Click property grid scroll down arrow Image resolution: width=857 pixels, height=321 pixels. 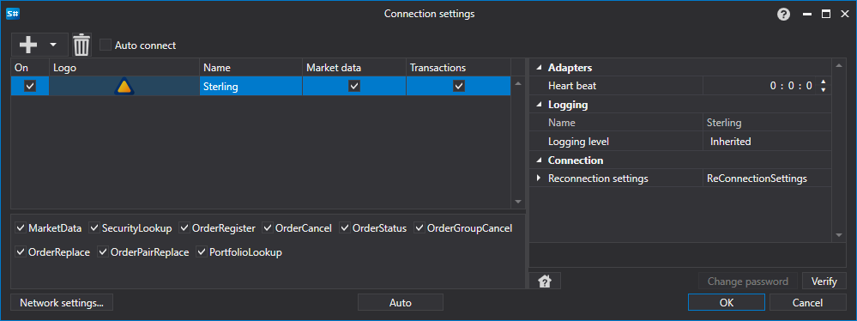839,235
